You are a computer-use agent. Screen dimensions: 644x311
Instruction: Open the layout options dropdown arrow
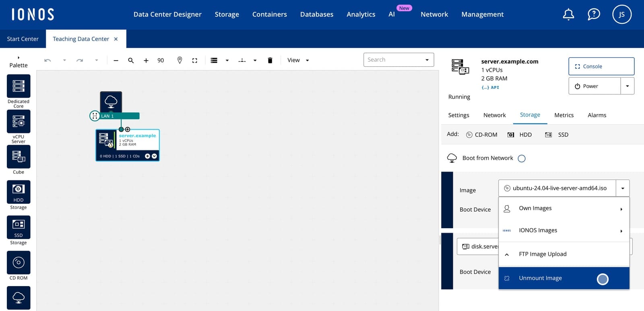[227, 60]
